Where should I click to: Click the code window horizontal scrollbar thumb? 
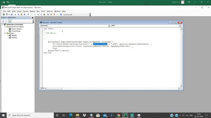pyautogui.click(x=54, y=88)
